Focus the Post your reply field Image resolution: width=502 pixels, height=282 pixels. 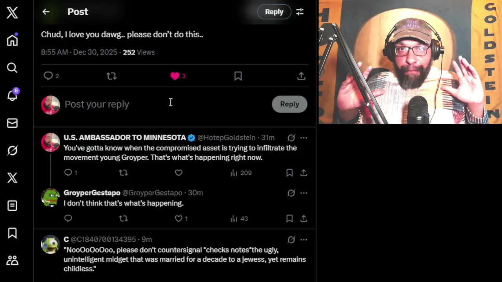(x=165, y=104)
